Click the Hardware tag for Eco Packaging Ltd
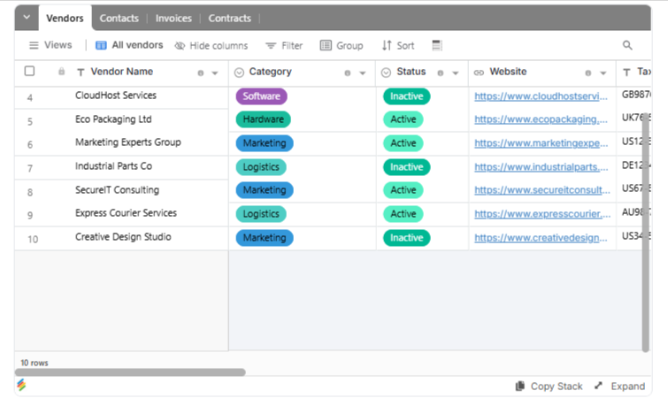 (x=264, y=119)
